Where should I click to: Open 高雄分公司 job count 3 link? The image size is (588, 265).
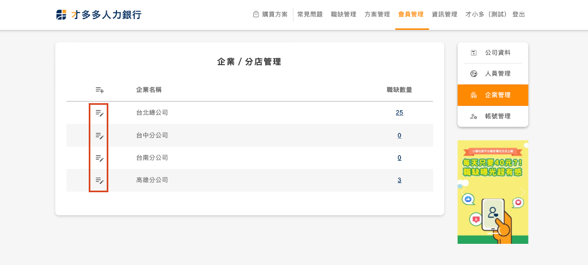click(x=399, y=180)
